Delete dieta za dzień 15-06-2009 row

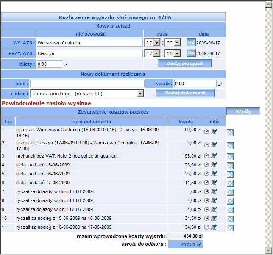(230, 166)
